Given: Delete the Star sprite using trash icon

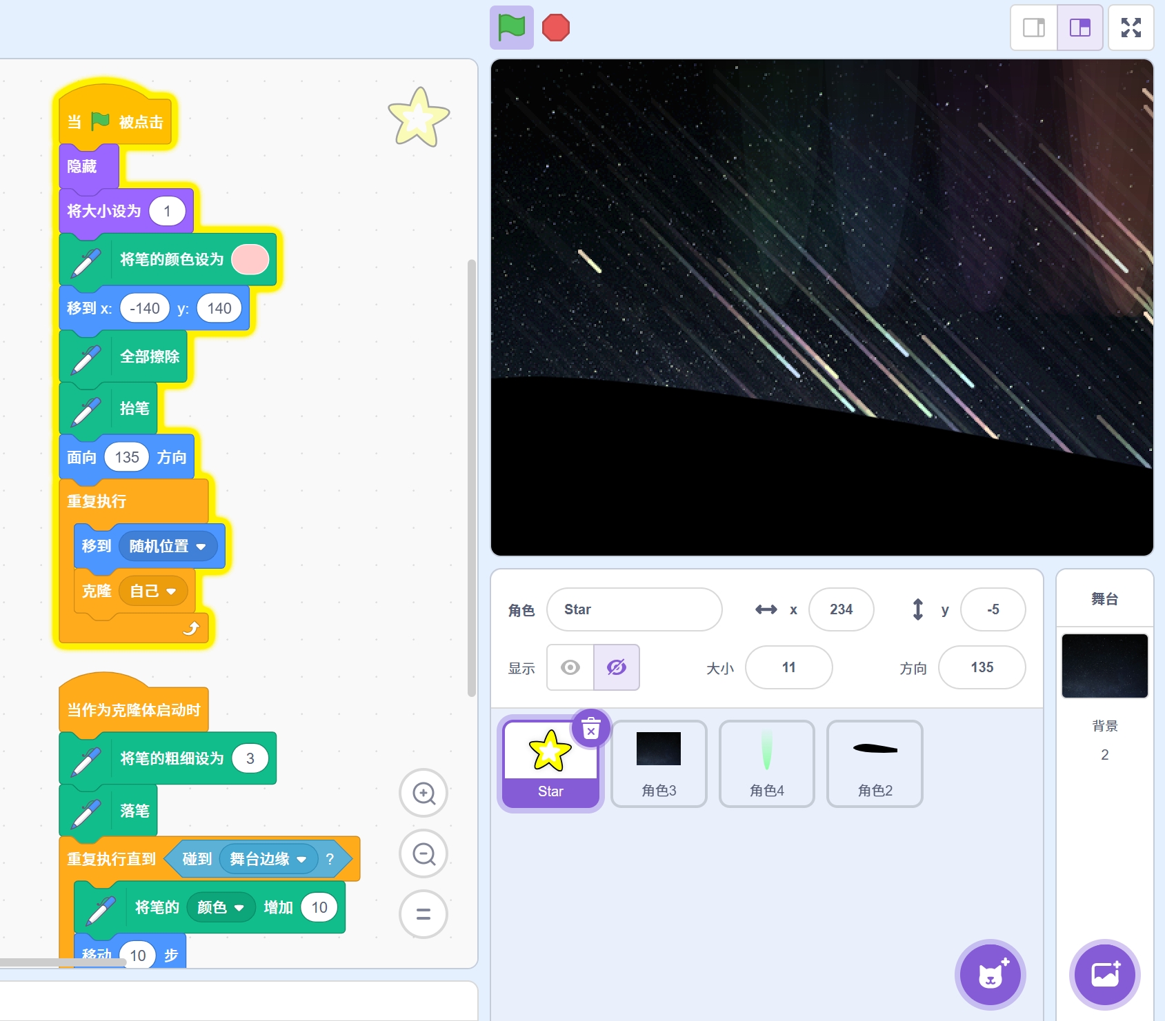Looking at the screenshot, I should (591, 728).
